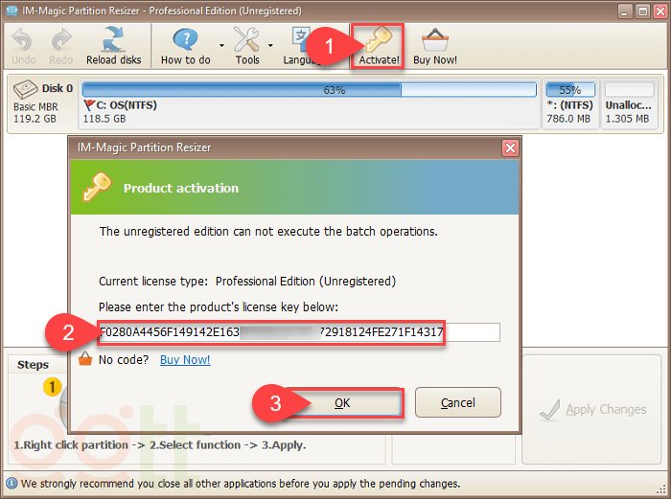Dismiss the dialog with Cancel button
The height and width of the screenshot is (499, 671).
coord(457,403)
